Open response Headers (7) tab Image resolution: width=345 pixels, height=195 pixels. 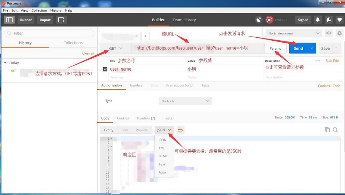pyautogui.click(x=146, y=118)
